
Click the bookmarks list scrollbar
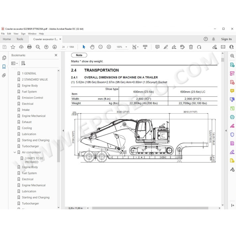[x=58, y=151]
